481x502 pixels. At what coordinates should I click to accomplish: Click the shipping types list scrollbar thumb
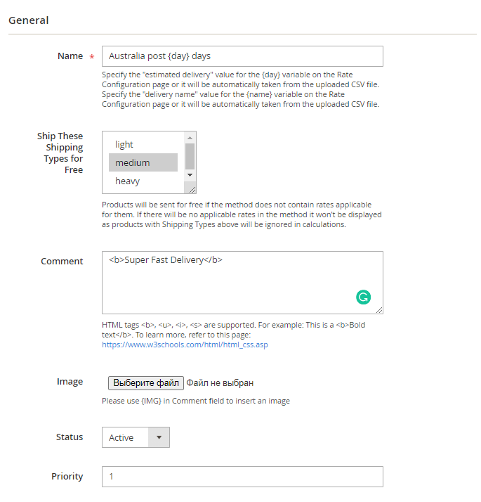[x=190, y=155]
